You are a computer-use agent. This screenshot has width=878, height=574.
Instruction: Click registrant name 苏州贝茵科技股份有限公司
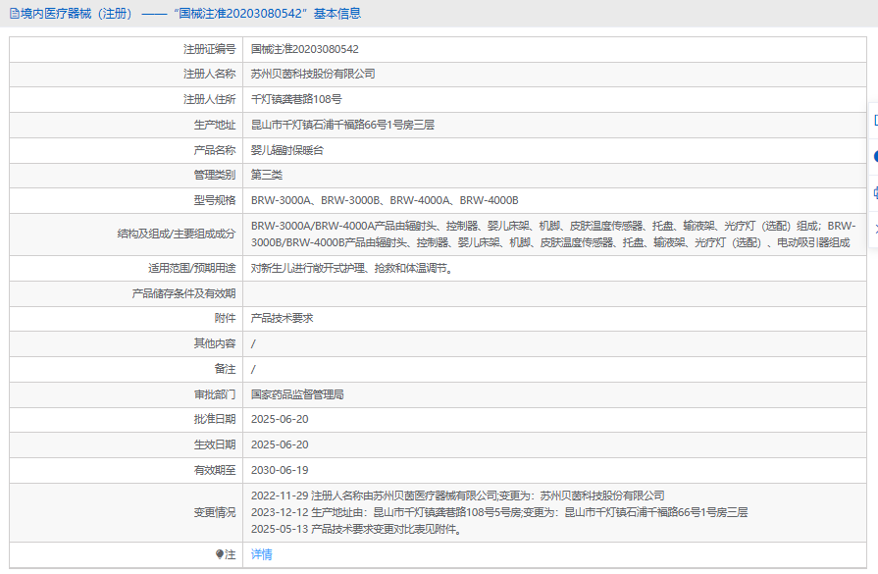[313, 74]
